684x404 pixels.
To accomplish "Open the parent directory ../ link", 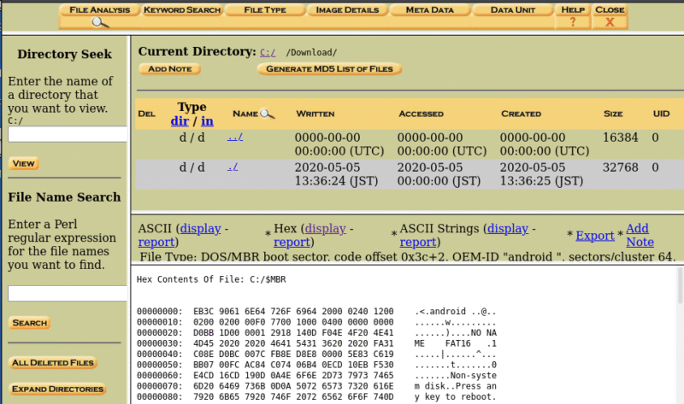I will pos(235,137).
